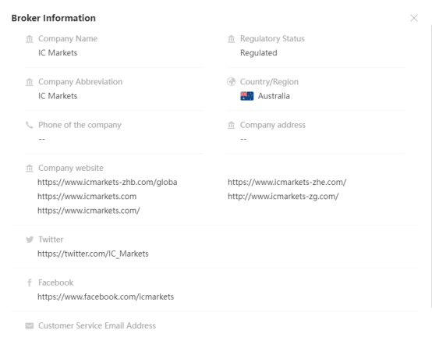Open the icmarkets-zhe.com website link
This screenshot has height=341, width=432.
[x=287, y=182]
